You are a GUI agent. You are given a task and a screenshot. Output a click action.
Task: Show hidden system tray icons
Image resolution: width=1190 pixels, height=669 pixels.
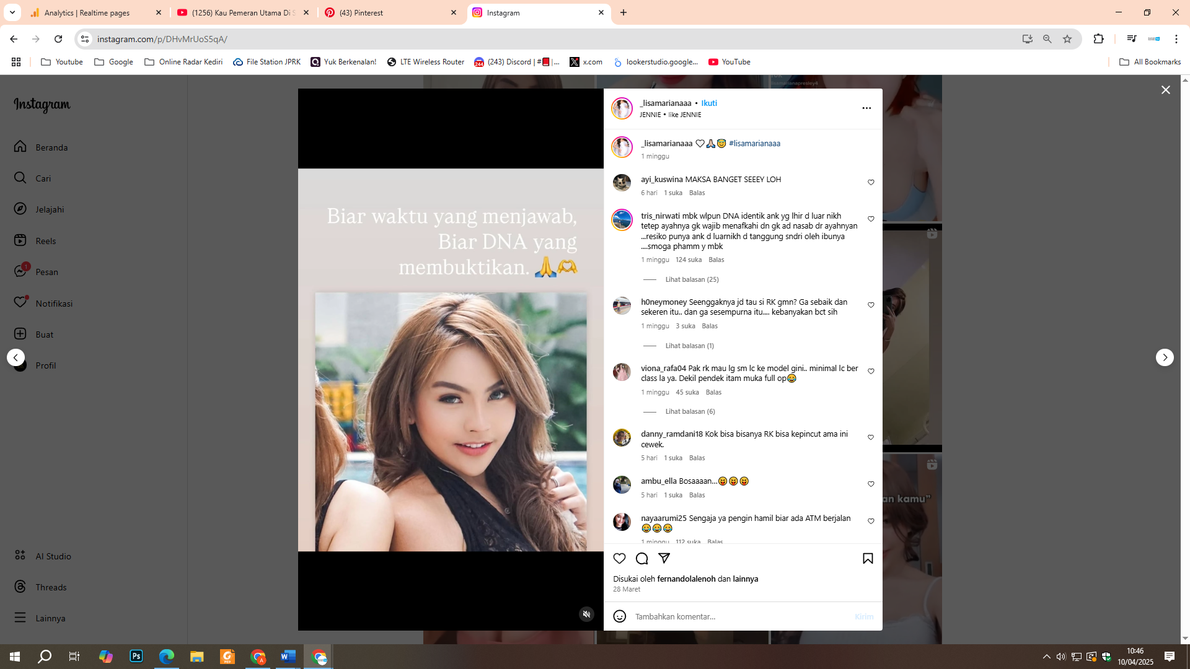(1046, 657)
